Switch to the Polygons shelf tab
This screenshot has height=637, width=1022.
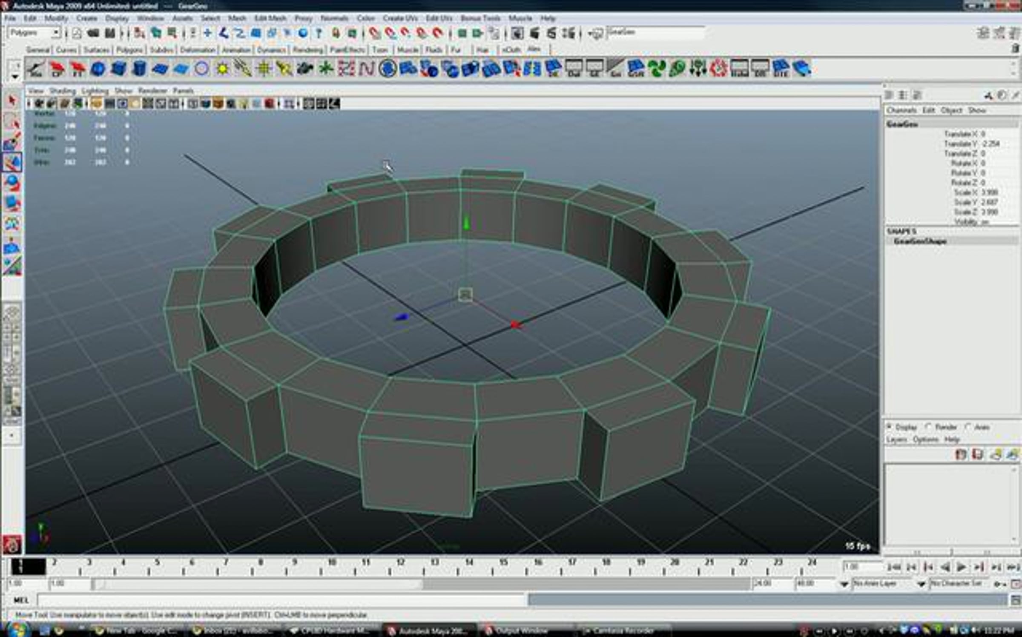[129, 50]
